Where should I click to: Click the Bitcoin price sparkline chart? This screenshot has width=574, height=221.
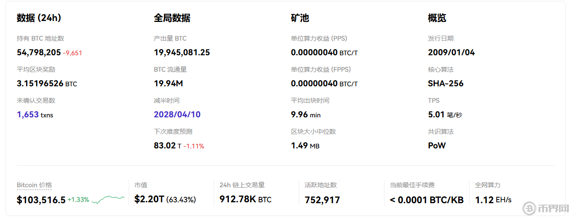[108, 200]
